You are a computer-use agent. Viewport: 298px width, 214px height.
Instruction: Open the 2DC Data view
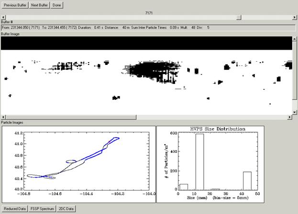(66, 209)
